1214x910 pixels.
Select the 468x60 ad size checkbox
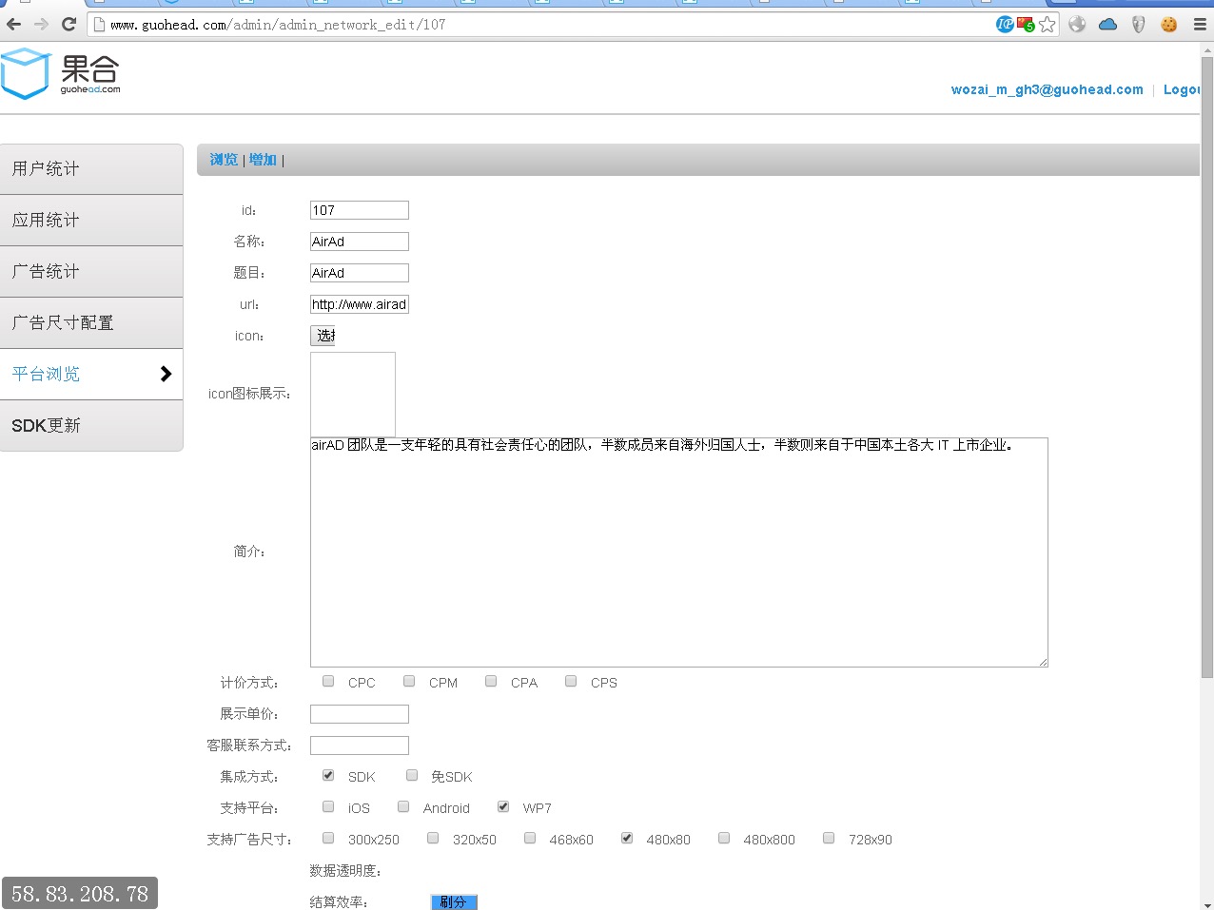pyautogui.click(x=530, y=838)
